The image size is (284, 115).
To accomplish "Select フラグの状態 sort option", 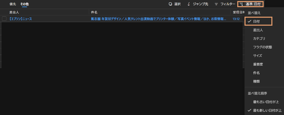I will click(x=262, y=47).
